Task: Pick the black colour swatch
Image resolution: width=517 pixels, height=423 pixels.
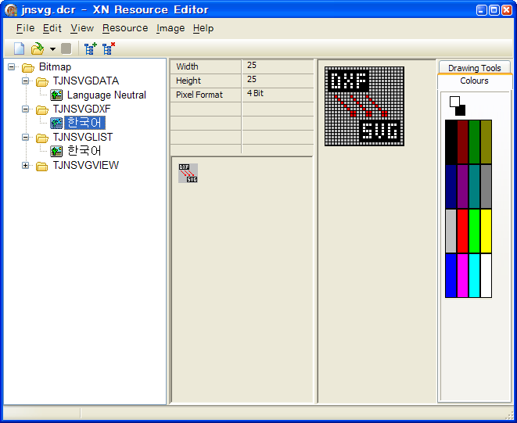Action: [x=451, y=142]
